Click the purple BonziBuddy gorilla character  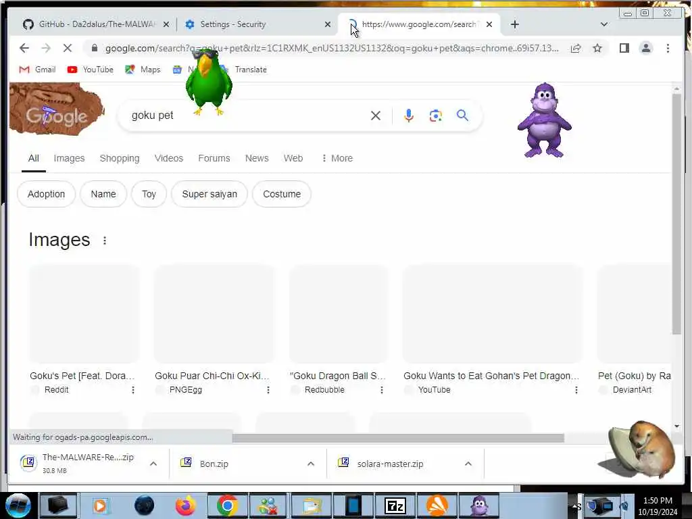(x=545, y=120)
